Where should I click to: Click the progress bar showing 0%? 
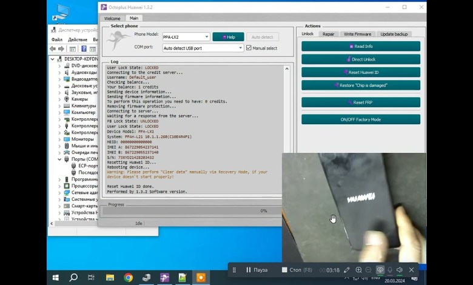pos(190,210)
